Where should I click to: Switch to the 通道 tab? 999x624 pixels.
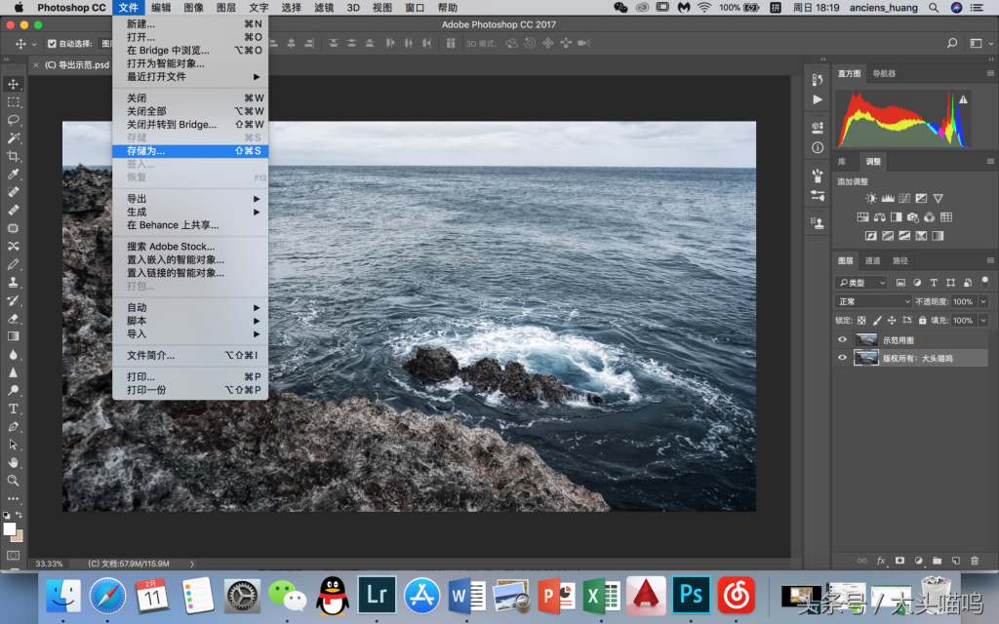click(872, 260)
